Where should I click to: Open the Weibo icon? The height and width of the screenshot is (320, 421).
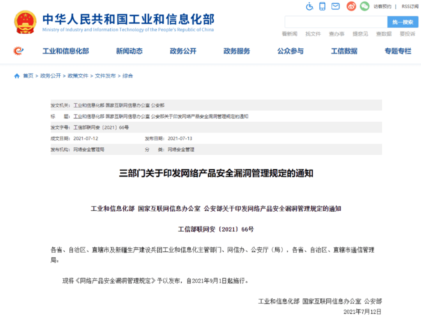pos(351,6)
